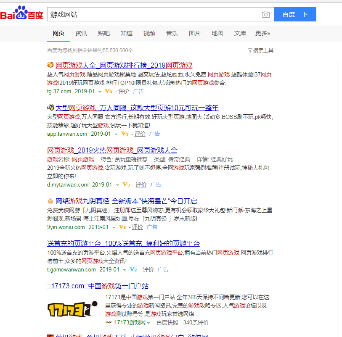Screen dimensions: 342x337
Task: Expand the V2 badge dropdown on 送首充 result
Action: coord(133,269)
